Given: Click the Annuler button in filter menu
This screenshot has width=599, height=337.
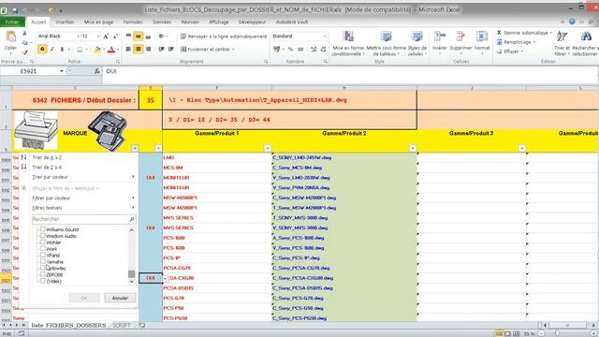Looking at the screenshot, I should [x=120, y=298].
